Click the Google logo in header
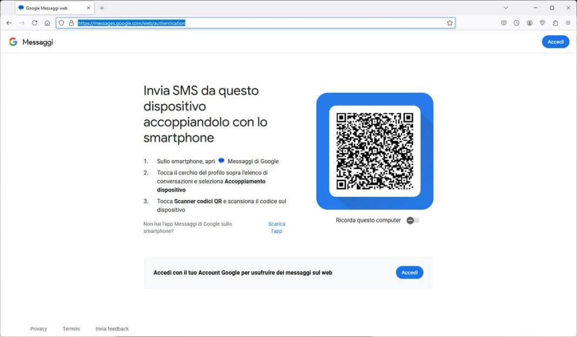 14,42
